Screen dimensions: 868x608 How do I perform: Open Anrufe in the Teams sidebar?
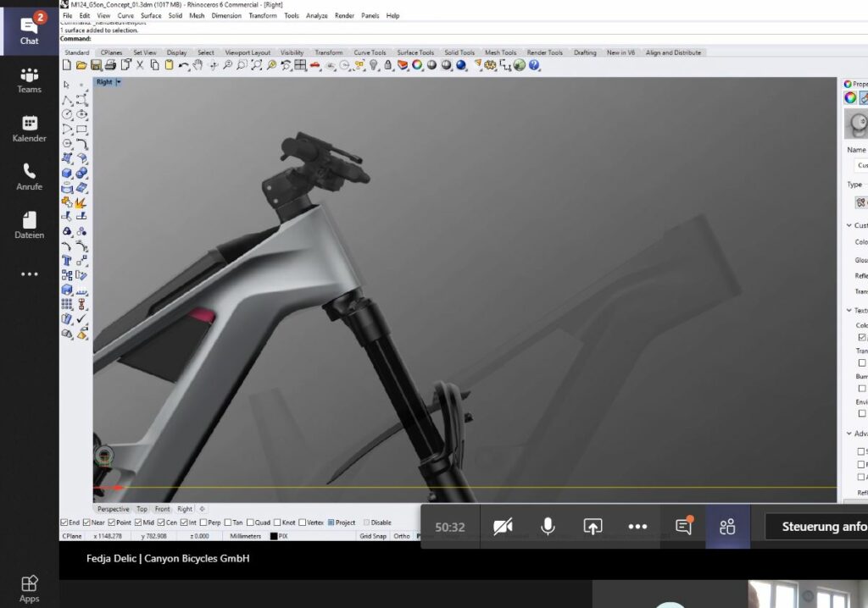[29, 177]
